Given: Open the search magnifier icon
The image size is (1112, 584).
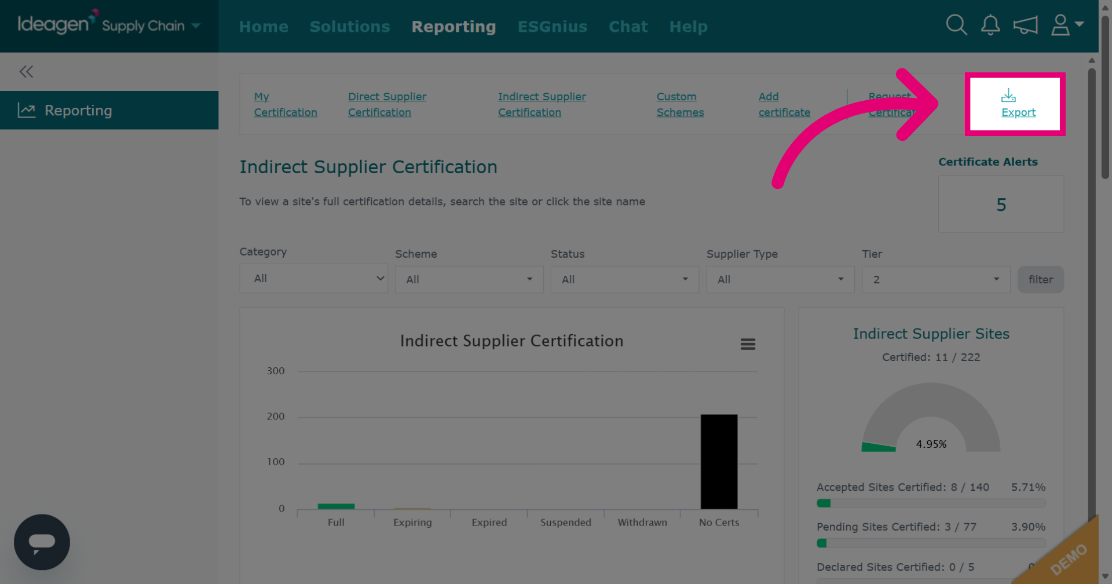Looking at the screenshot, I should pos(956,25).
